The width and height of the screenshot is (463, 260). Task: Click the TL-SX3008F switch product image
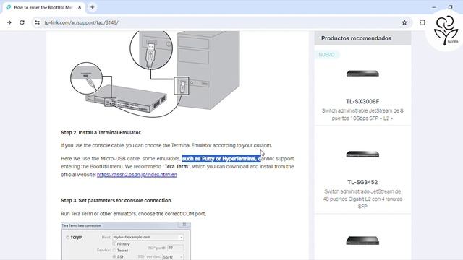click(x=362, y=74)
